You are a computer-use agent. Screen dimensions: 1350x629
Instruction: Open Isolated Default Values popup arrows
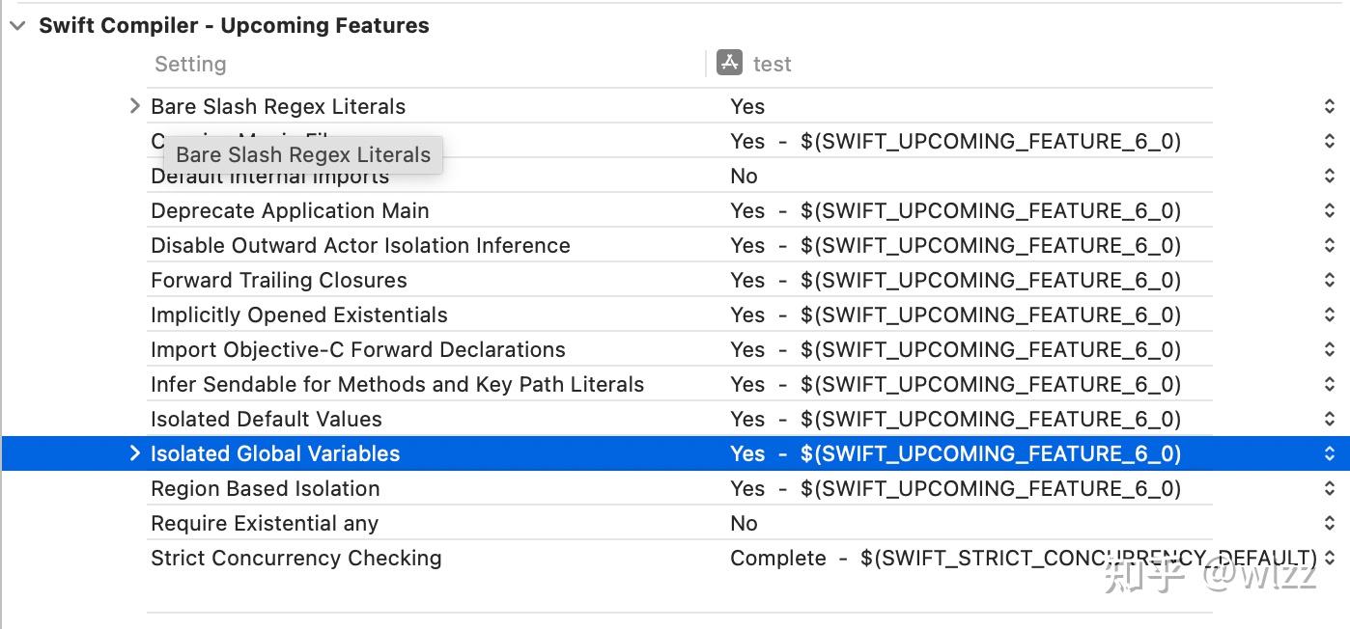(x=1329, y=419)
